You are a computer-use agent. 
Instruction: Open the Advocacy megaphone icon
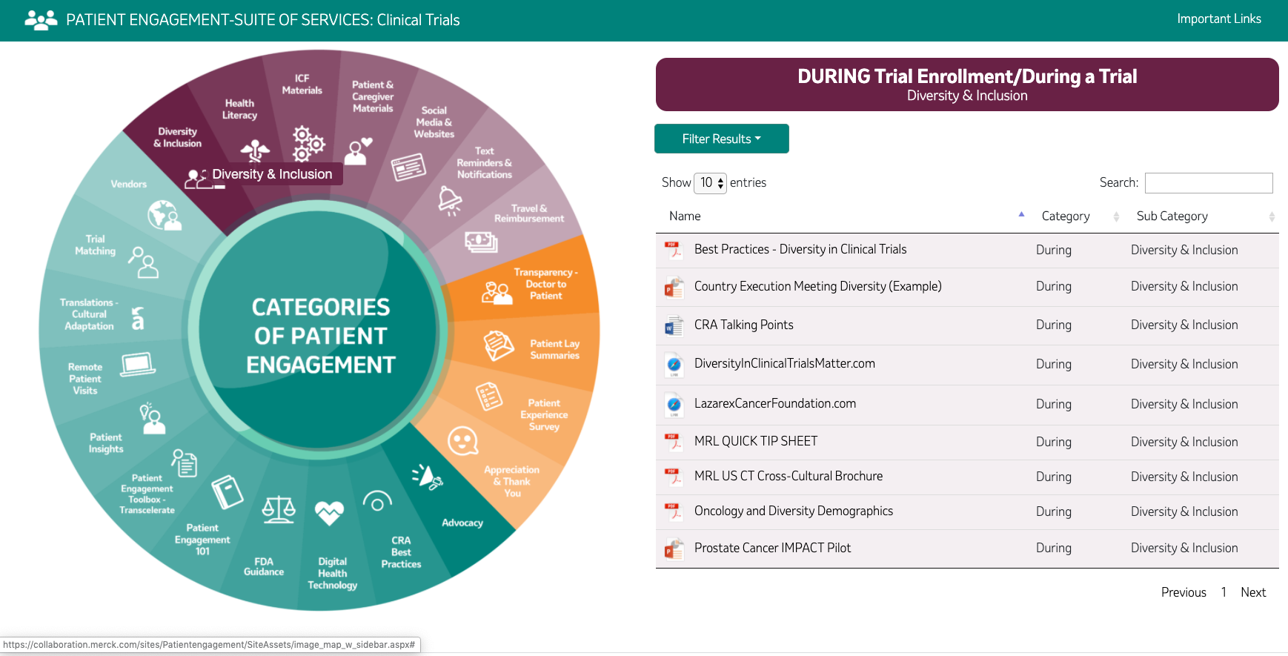[428, 477]
